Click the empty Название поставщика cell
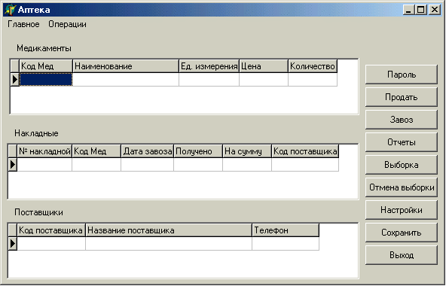 [x=169, y=244]
